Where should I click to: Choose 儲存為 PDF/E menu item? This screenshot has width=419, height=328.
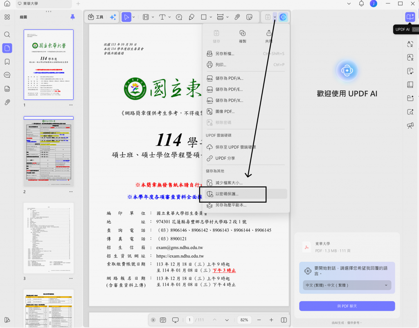click(x=246, y=89)
